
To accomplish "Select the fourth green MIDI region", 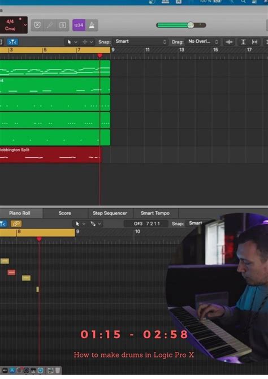I will click(55, 120).
